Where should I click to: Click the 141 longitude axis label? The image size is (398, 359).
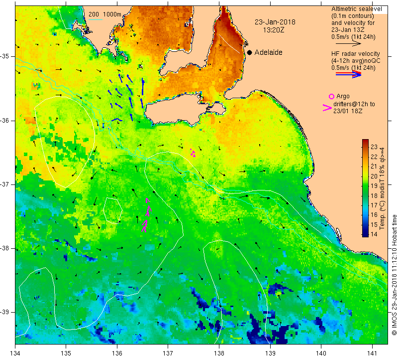[x=372, y=353]
